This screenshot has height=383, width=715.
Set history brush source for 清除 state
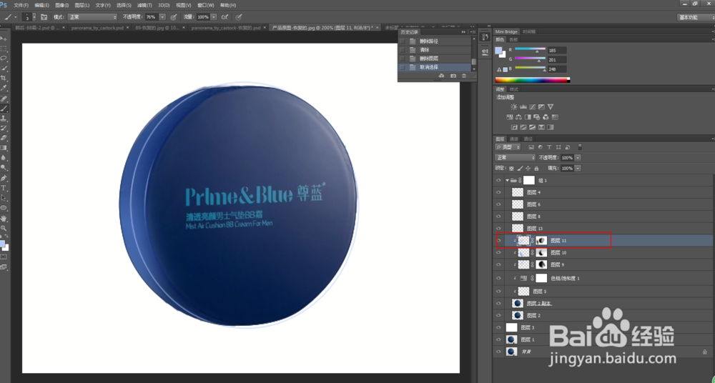click(x=402, y=50)
